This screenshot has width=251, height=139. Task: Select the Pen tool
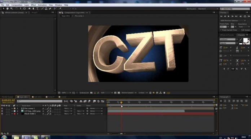click(x=33, y=9)
